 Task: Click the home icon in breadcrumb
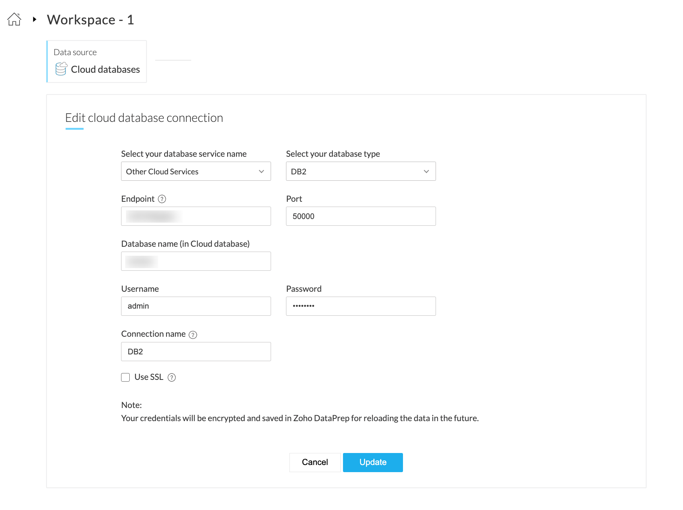pyautogui.click(x=14, y=19)
